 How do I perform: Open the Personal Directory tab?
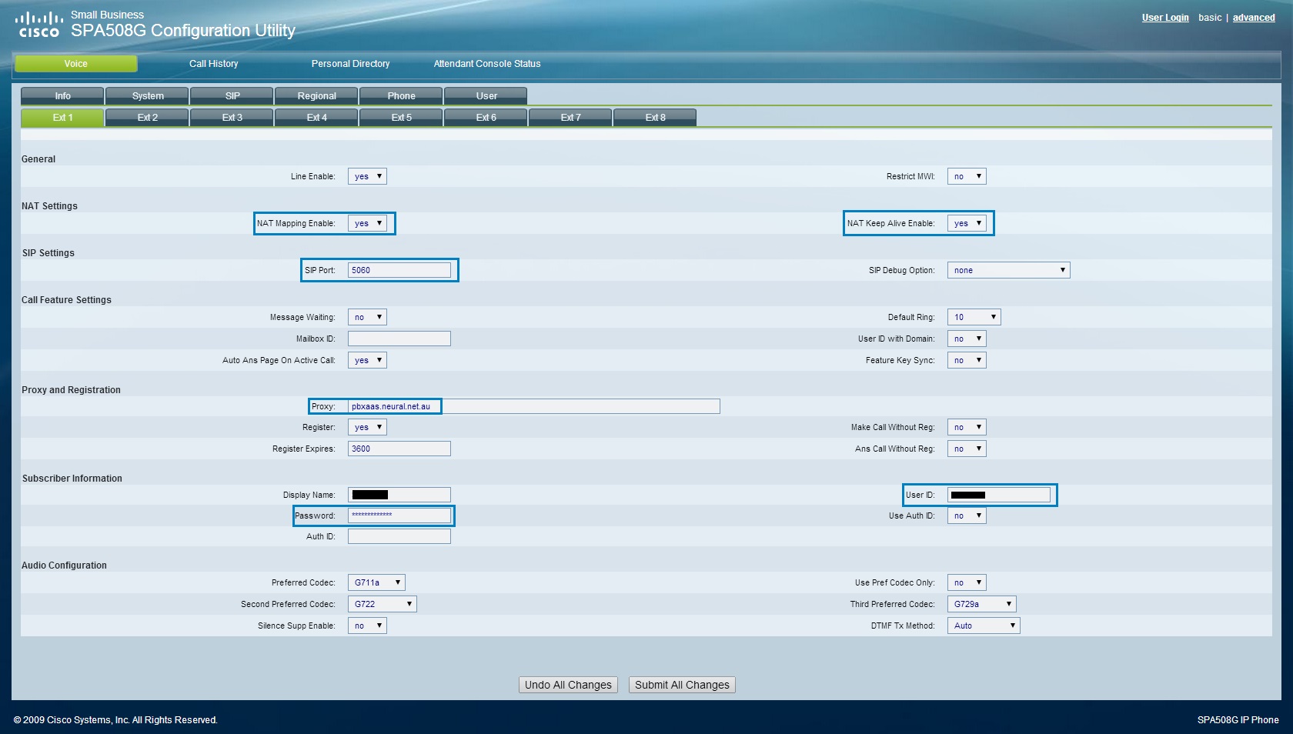[350, 64]
